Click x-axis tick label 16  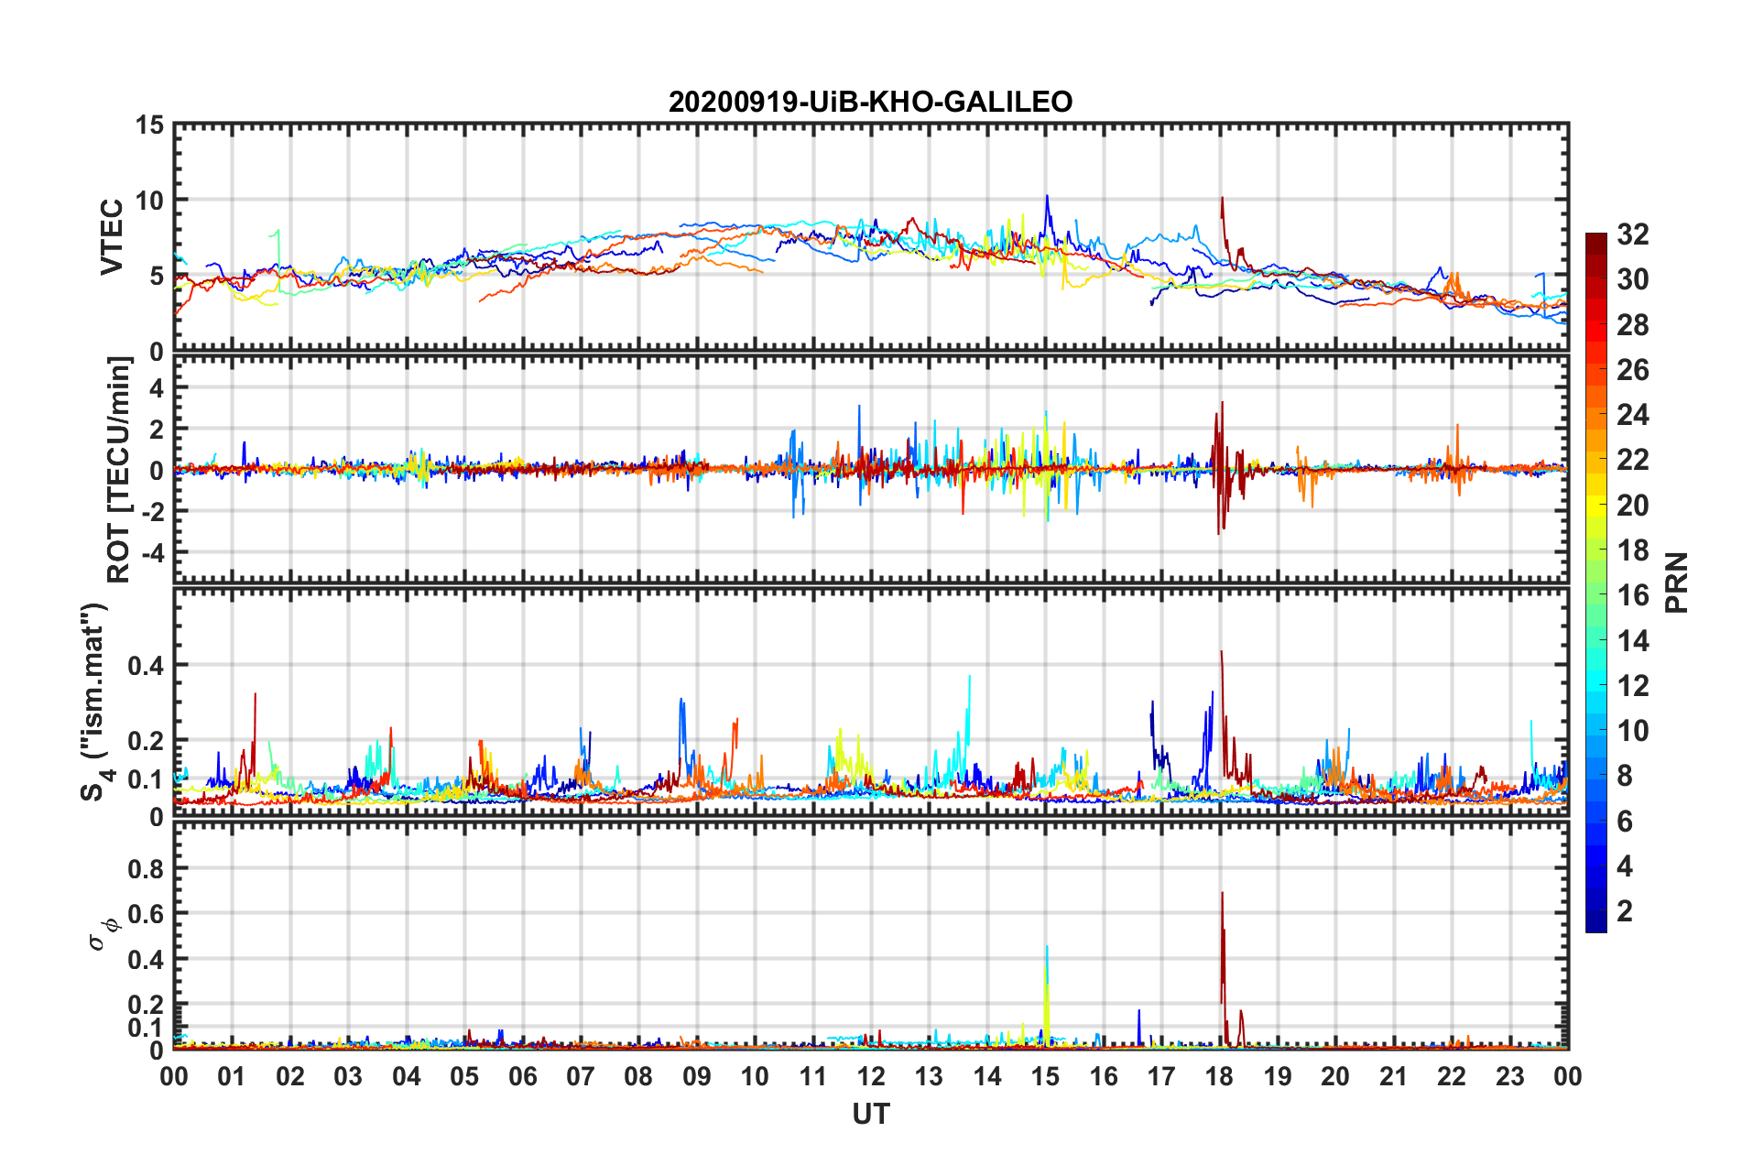pyautogui.click(x=1104, y=1076)
